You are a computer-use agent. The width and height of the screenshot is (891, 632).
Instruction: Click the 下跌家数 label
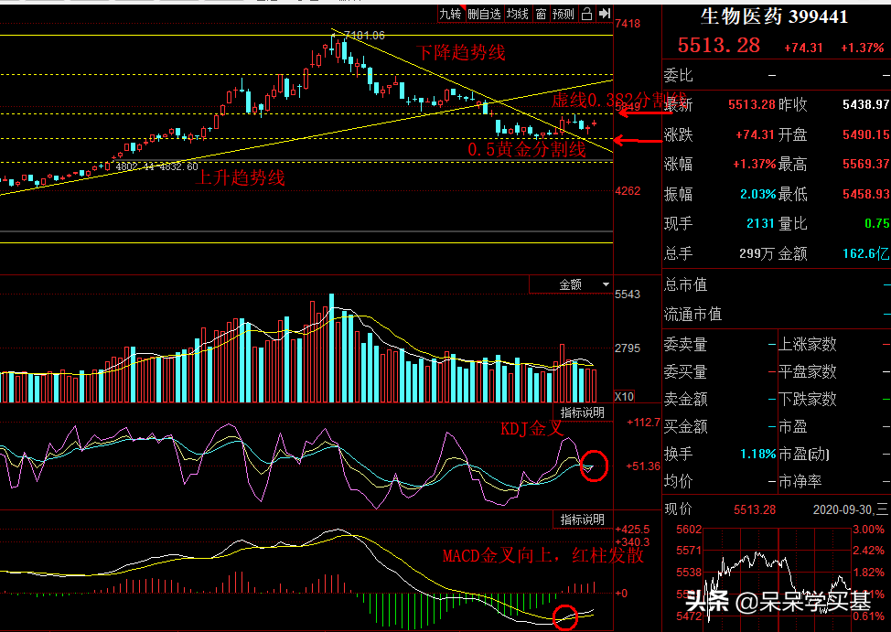pyautogui.click(x=808, y=399)
